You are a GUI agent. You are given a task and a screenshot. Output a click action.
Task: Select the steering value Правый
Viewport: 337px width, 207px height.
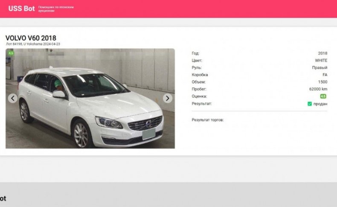click(320, 68)
